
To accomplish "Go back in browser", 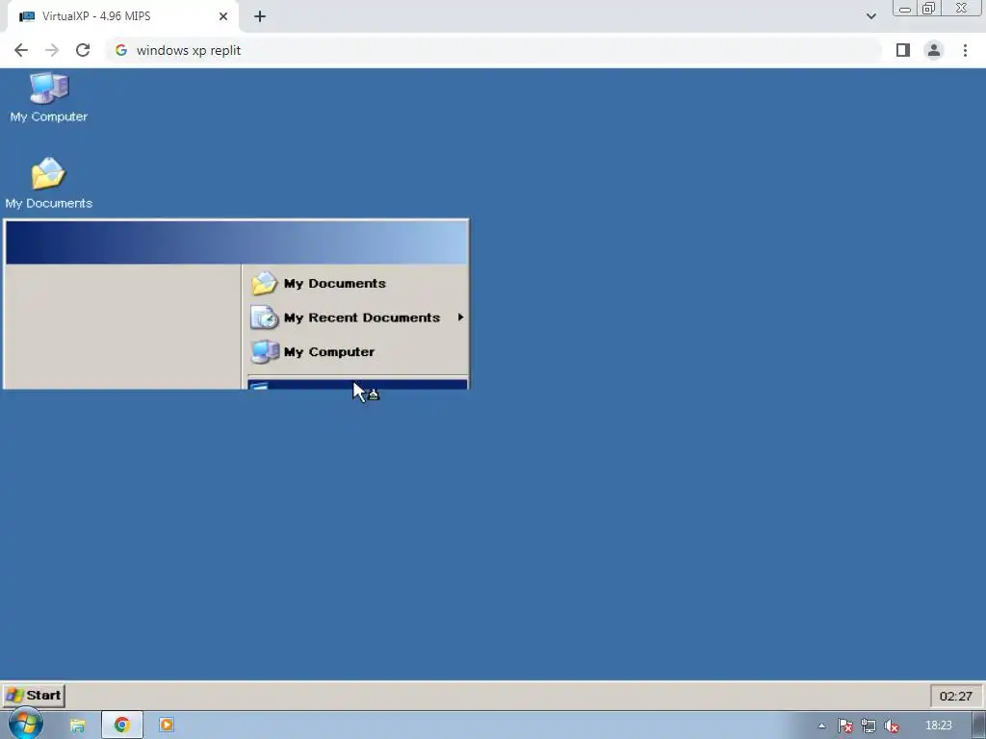I will [x=21, y=50].
